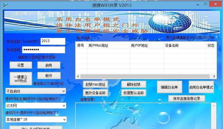Click 保存连接信息记录 button
The width and height of the screenshot is (223, 129).
[187, 99]
